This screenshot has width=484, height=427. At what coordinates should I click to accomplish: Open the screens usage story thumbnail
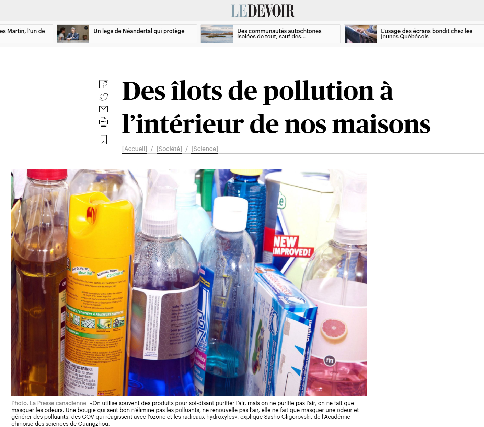[x=360, y=34]
